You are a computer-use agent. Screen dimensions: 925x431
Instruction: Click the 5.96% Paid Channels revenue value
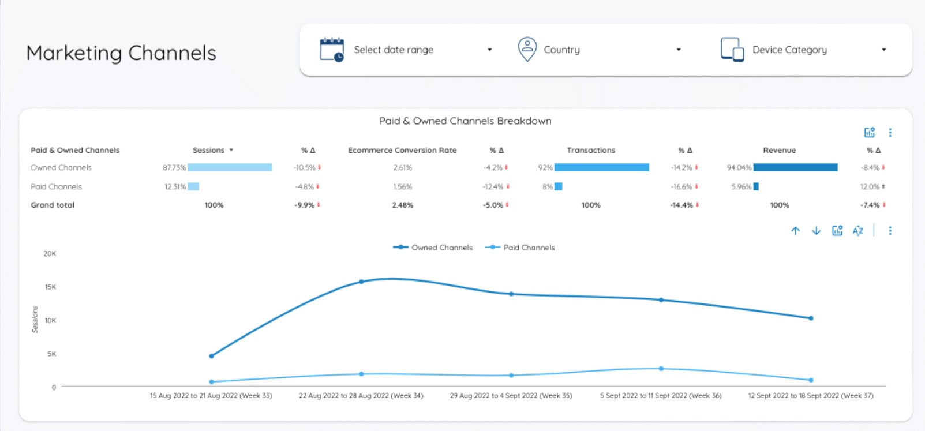[741, 187]
